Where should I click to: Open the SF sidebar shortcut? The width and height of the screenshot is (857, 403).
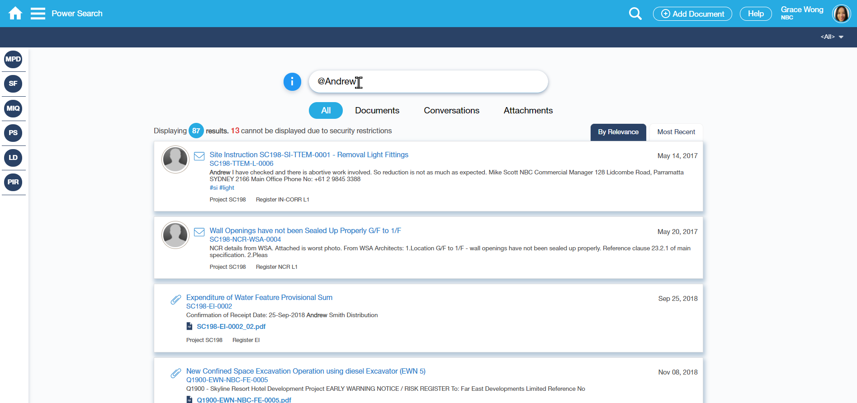tap(13, 84)
